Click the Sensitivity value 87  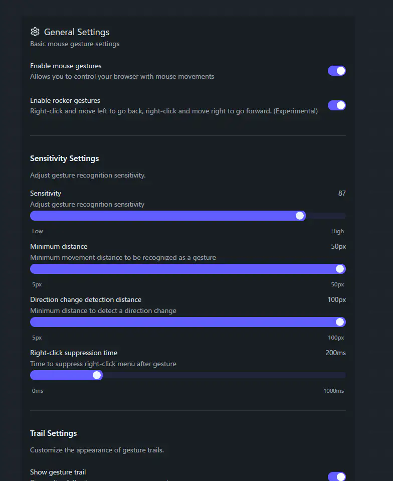click(342, 193)
